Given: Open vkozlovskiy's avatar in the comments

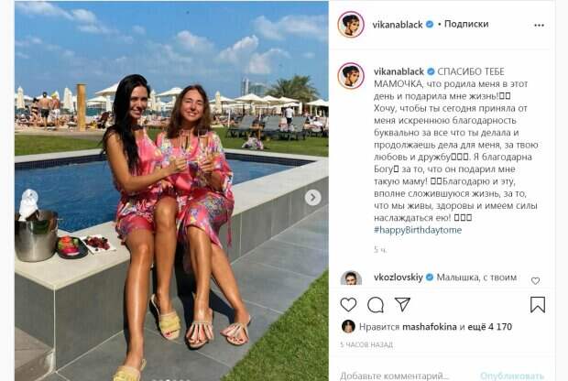Looking at the screenshot, I should click(x=351, y=278).
